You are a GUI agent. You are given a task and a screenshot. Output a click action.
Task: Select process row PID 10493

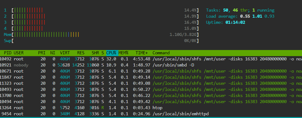[x=151, y=89]
